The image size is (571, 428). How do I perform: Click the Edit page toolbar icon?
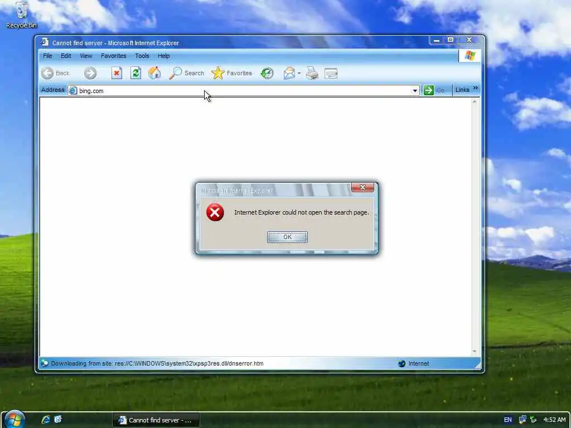pos(331,74)
